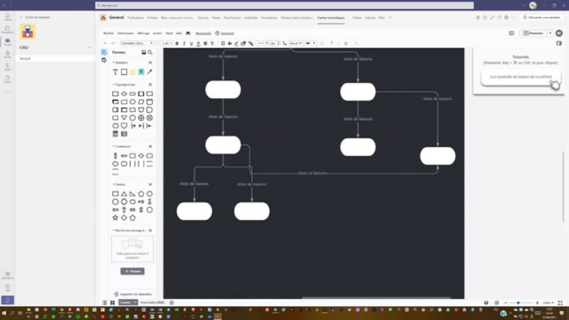Viewport: 569px width, 320px height.
Task: Select the right arrow shape
Action: point(141,202)
